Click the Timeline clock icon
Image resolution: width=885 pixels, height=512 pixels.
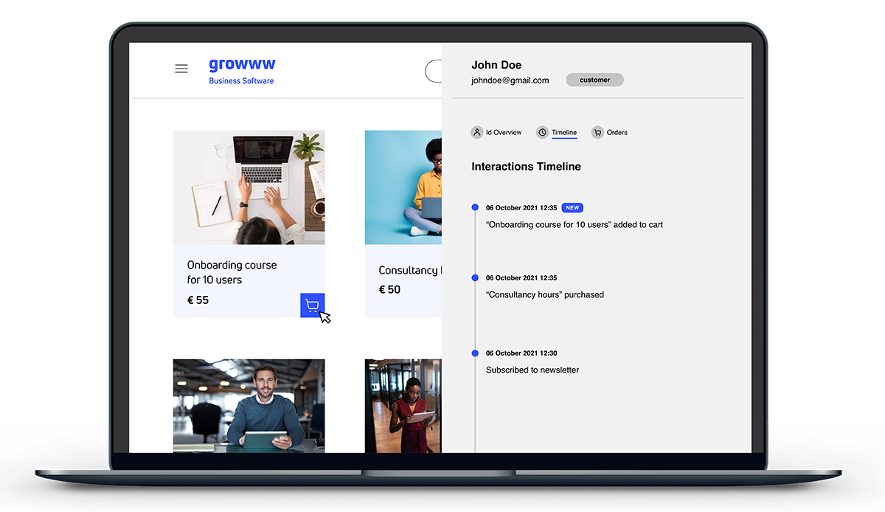[x=542, y=133]
